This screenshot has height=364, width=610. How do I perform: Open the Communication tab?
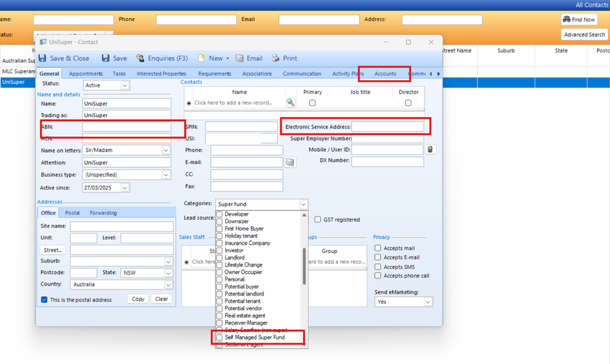(x=302, y=73)
